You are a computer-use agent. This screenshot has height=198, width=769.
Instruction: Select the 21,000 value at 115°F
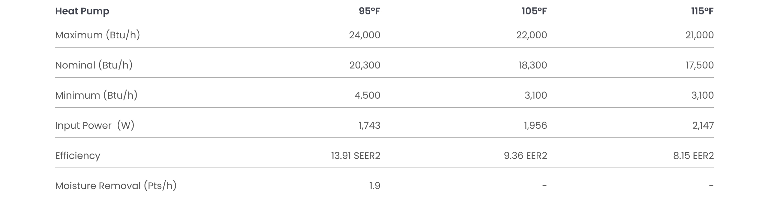(x=699, y=35)
